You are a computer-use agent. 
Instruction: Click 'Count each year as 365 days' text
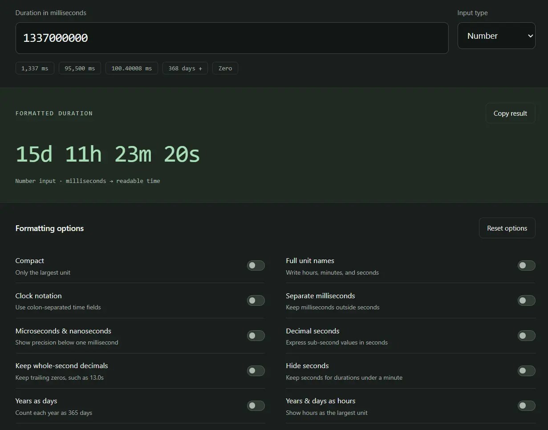click(x=54, y=413)
